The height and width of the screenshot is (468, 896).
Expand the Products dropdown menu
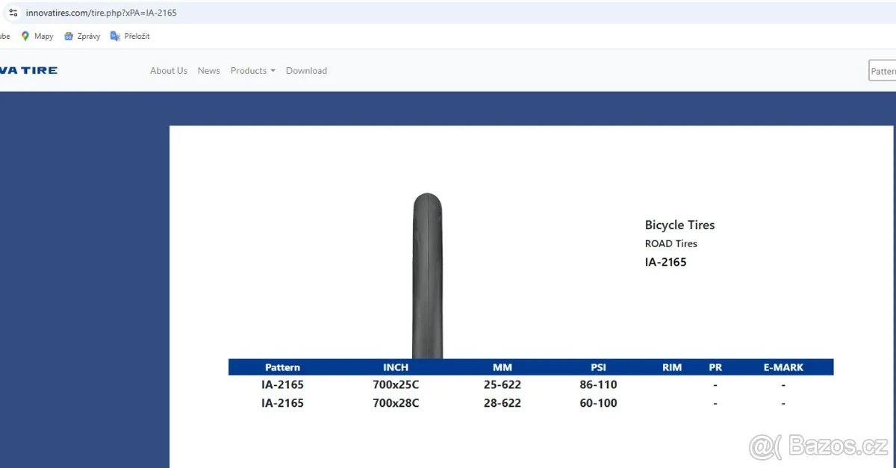click(x=253, y=71)
